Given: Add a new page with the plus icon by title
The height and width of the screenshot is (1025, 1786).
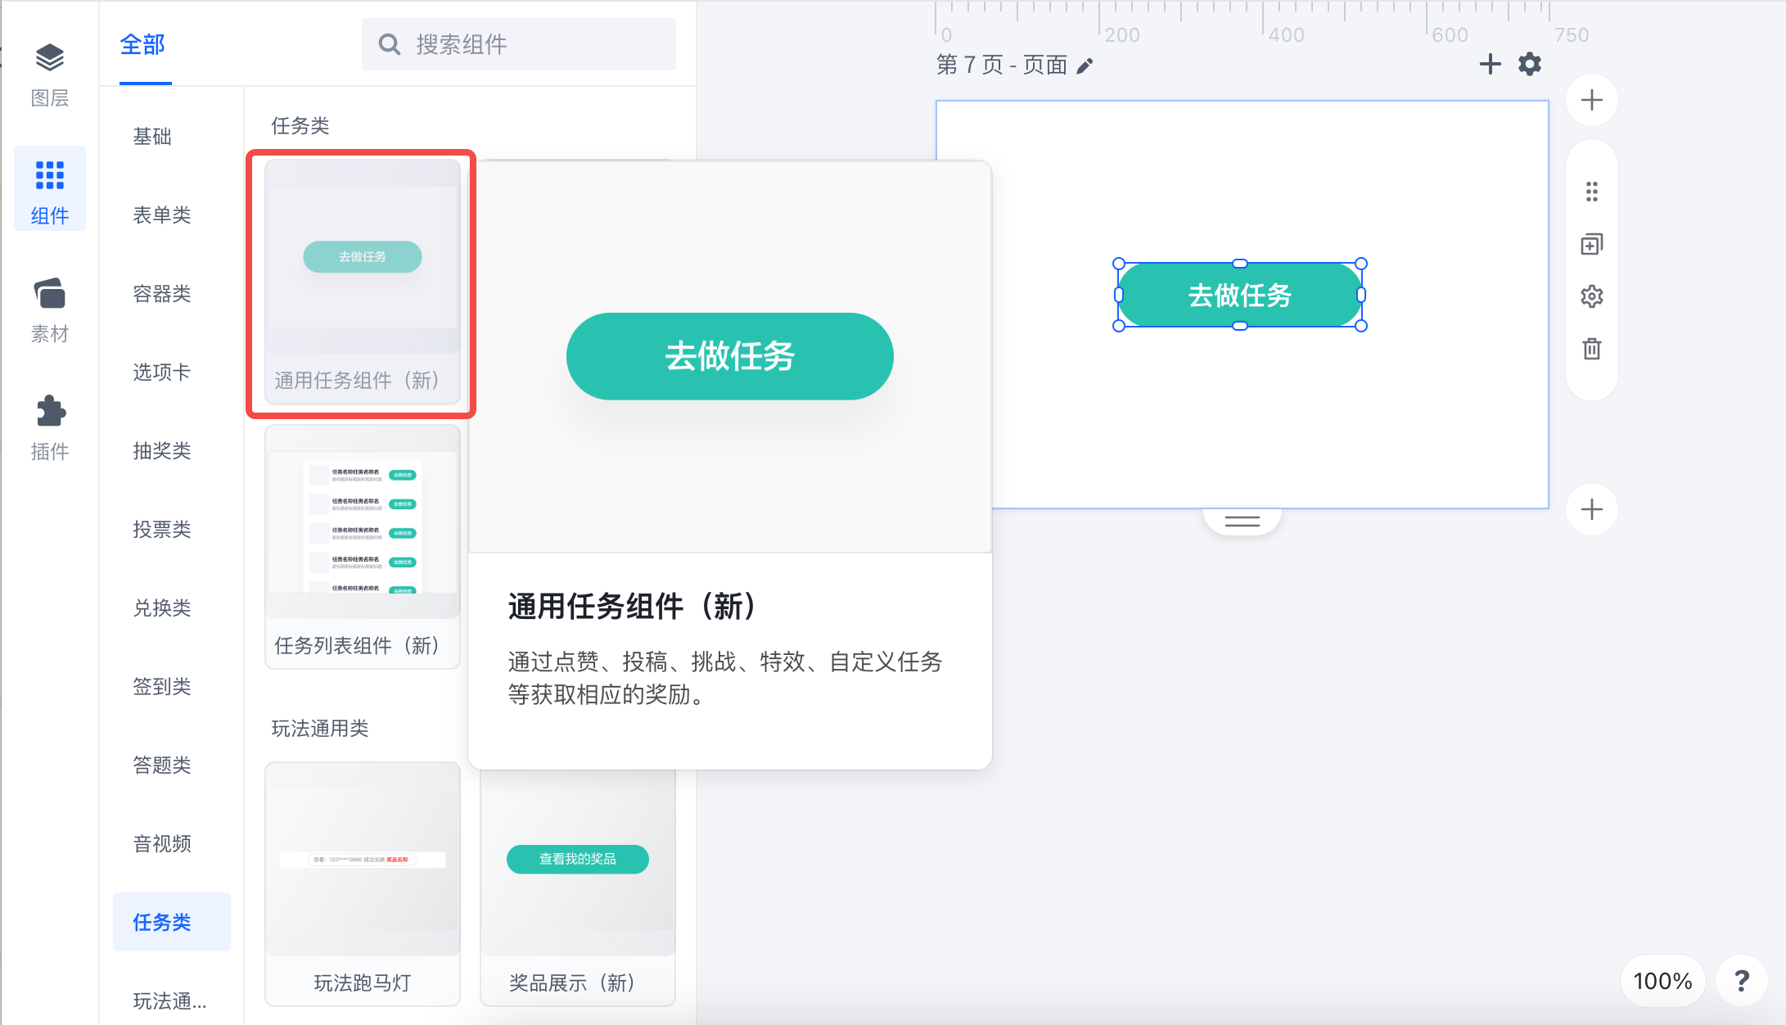Looking at the screenshot, I should 1491,64.
